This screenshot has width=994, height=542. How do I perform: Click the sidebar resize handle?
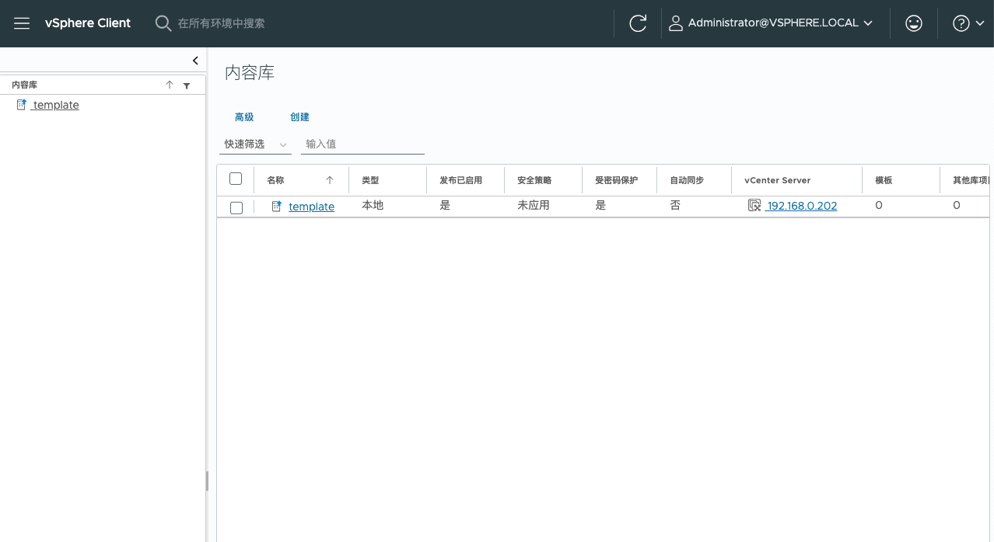click(x=207, y=481)
